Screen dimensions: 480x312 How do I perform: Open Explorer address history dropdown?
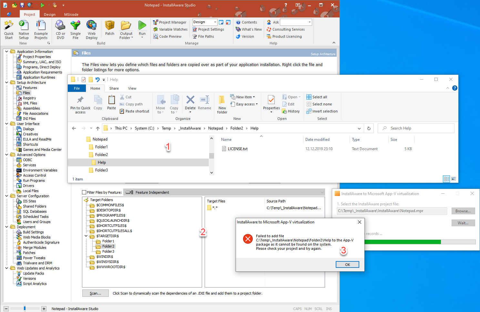click(359, 128)
